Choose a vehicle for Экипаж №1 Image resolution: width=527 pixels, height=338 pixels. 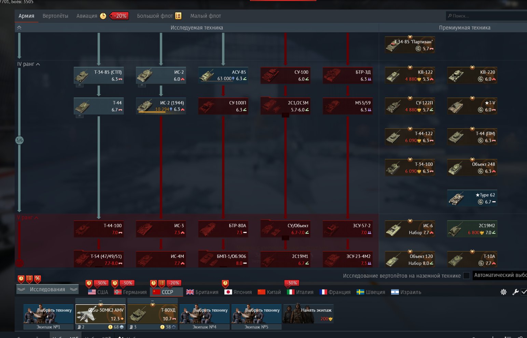tap(48, 314)
